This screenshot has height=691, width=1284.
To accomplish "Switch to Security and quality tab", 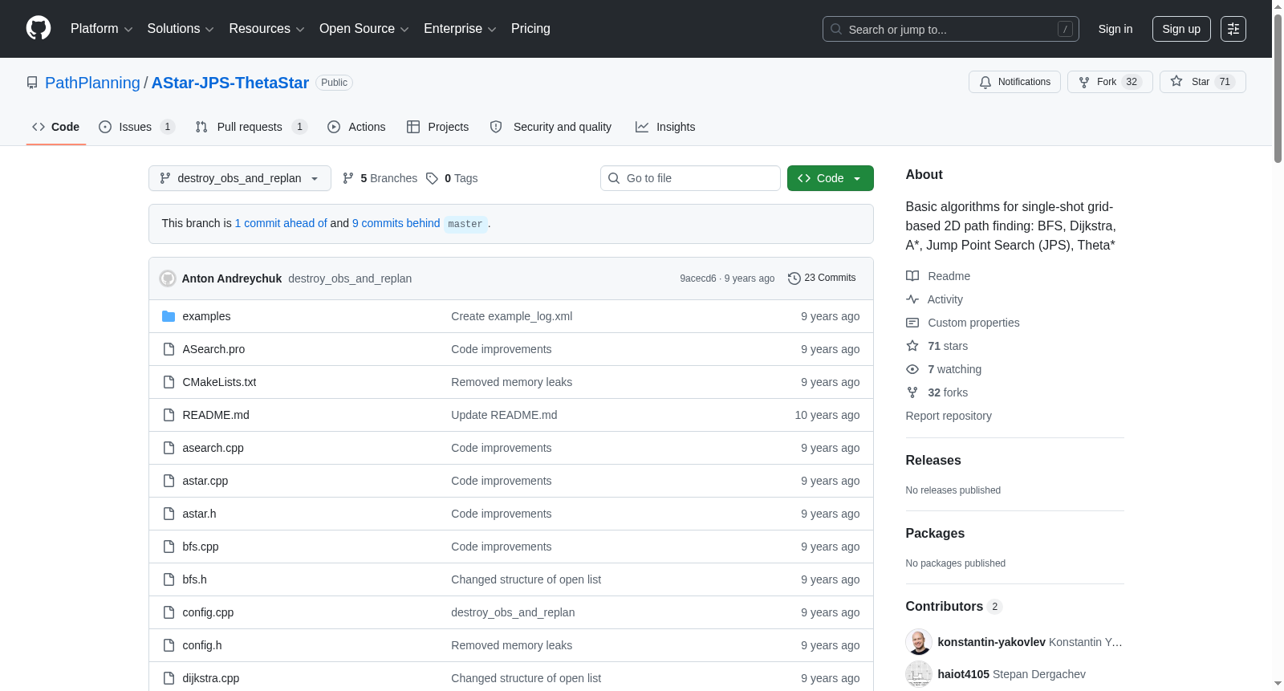I will 551,127.
